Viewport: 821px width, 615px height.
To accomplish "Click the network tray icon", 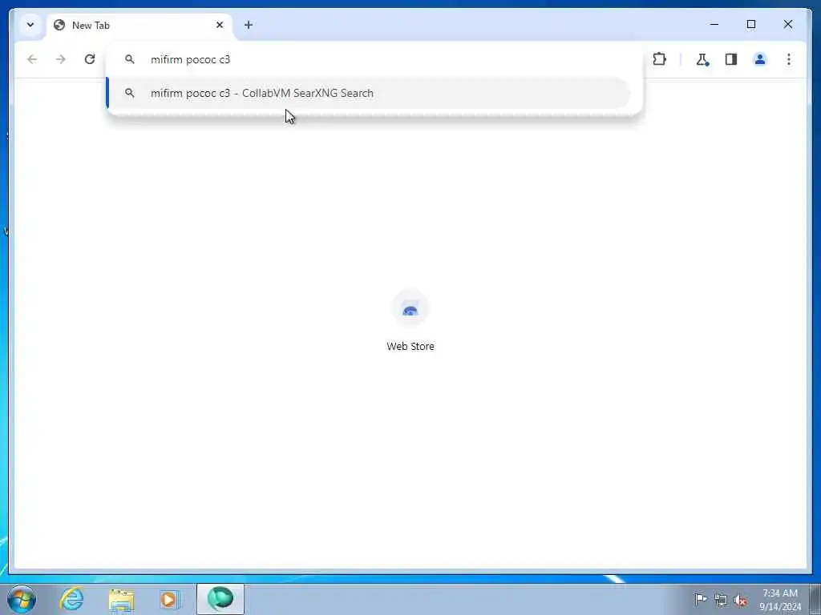I will click(x=721, y=601).
